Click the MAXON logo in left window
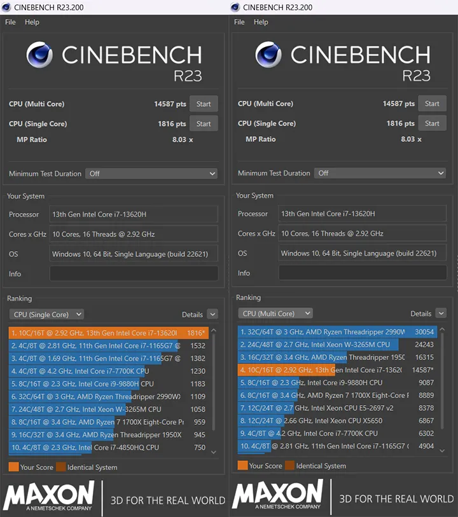Viewport: 458px width, 517px height. click(50, 495)
